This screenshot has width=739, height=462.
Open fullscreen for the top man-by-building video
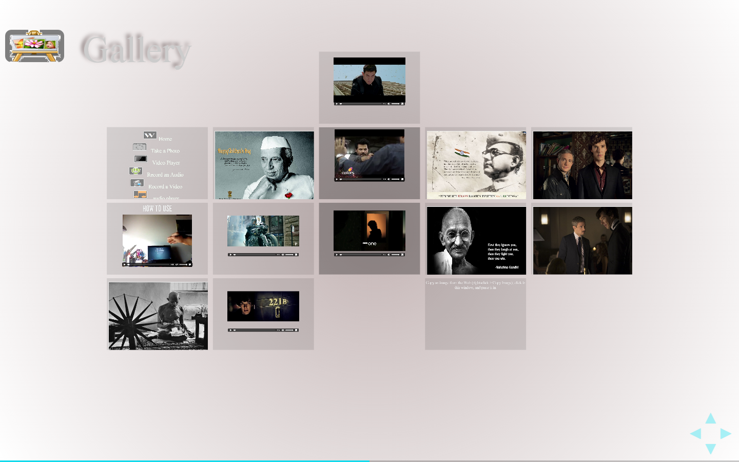(402, 104)
